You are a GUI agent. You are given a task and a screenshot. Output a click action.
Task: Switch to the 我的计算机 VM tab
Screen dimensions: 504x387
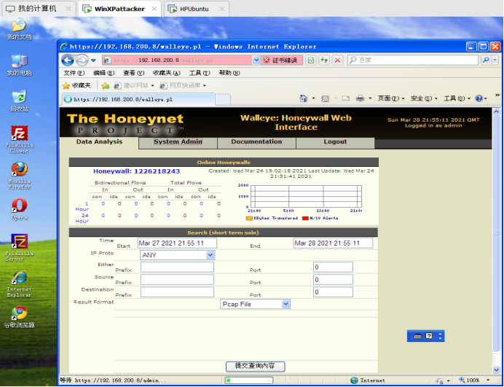click(38, 9)
